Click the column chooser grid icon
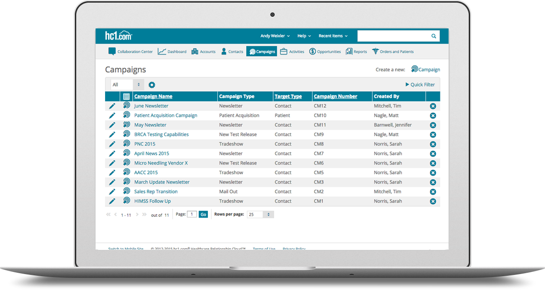 point(126,97)
